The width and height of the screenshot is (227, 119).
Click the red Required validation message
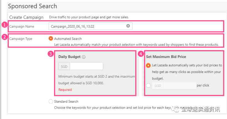click(x=65, y=90)
